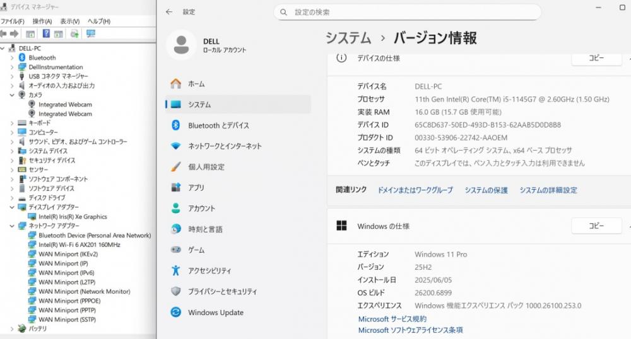Expand the バッテリ node
Screen dimensions: 631x339
(12, 328)
